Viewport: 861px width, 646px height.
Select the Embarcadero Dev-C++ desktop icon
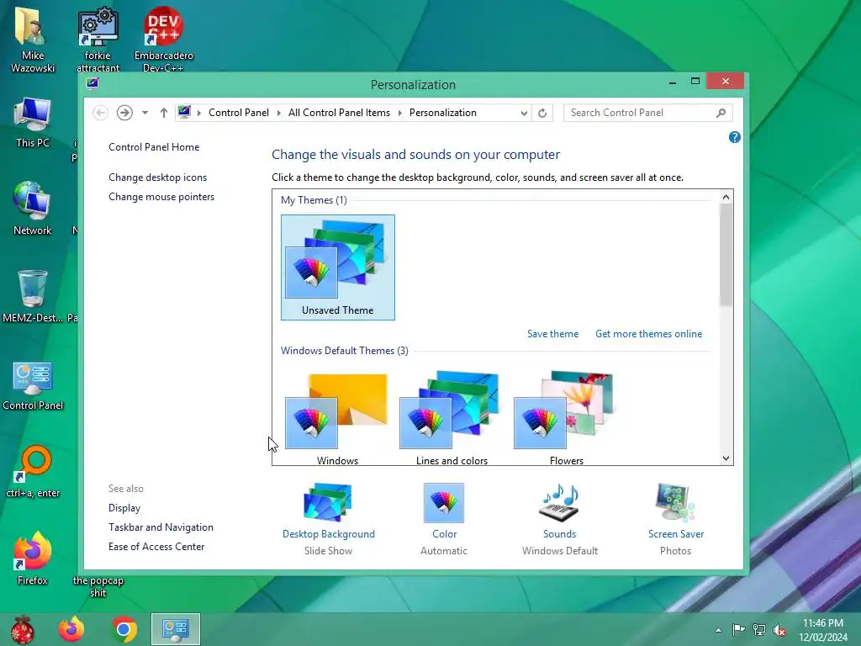(163, 40)
